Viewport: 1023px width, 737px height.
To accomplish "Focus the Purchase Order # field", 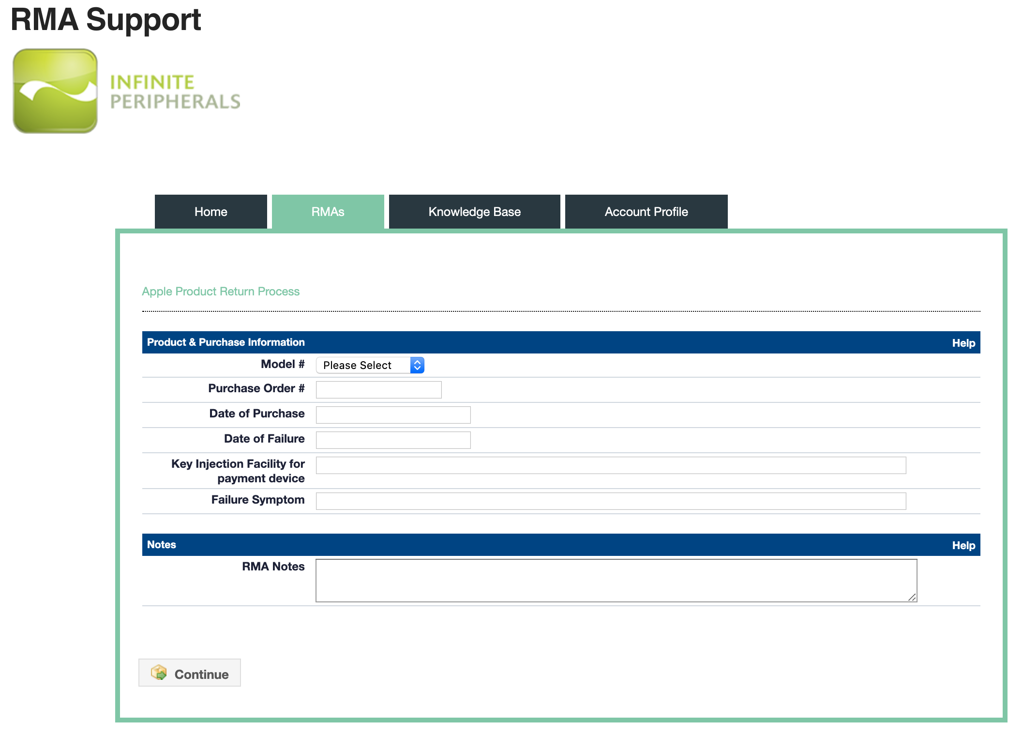I will (x=378, y=390).
